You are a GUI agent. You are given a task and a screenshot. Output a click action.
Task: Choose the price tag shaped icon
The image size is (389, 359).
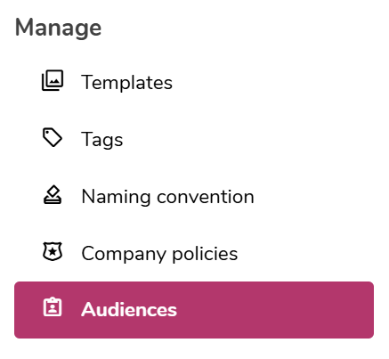(53, 137)
